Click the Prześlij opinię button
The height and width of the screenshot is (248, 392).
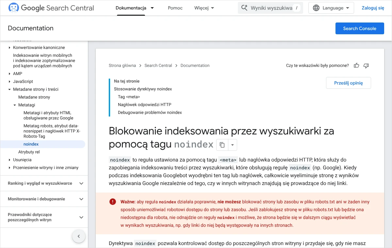click(349, 83)
